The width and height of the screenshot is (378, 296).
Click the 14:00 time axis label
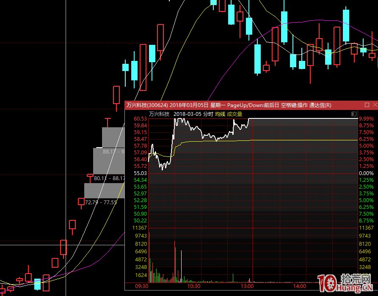pyautogui.click(x=299, y=286)
